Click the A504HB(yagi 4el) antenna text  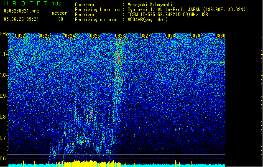[x=148, y=20]
